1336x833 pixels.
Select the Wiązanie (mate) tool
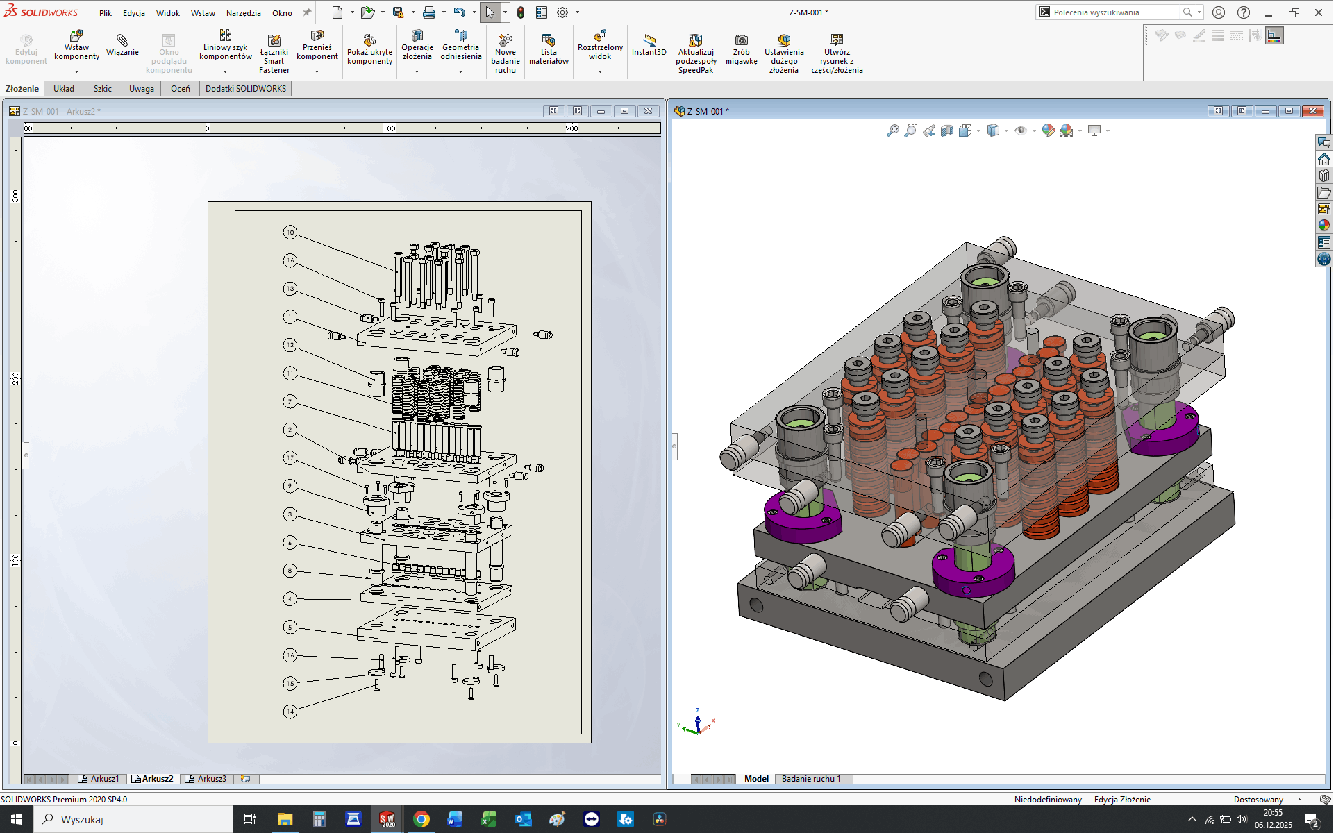(x=122, y=40)
